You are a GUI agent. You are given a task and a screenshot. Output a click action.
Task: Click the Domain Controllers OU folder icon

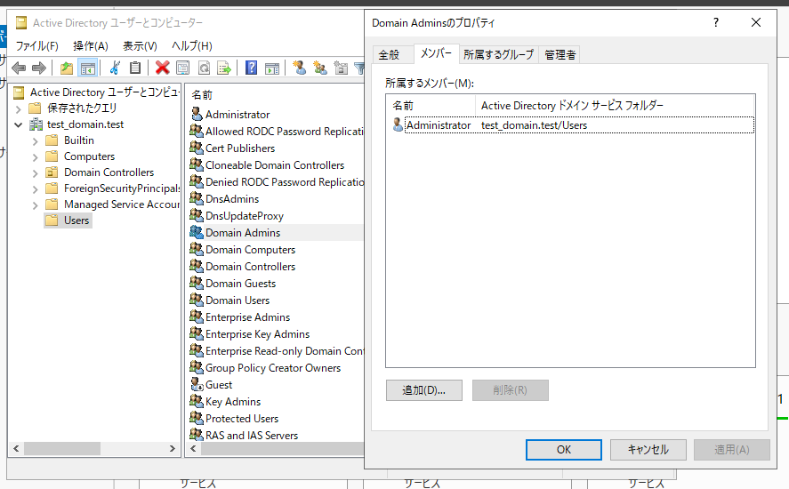[x=52, y=172]
